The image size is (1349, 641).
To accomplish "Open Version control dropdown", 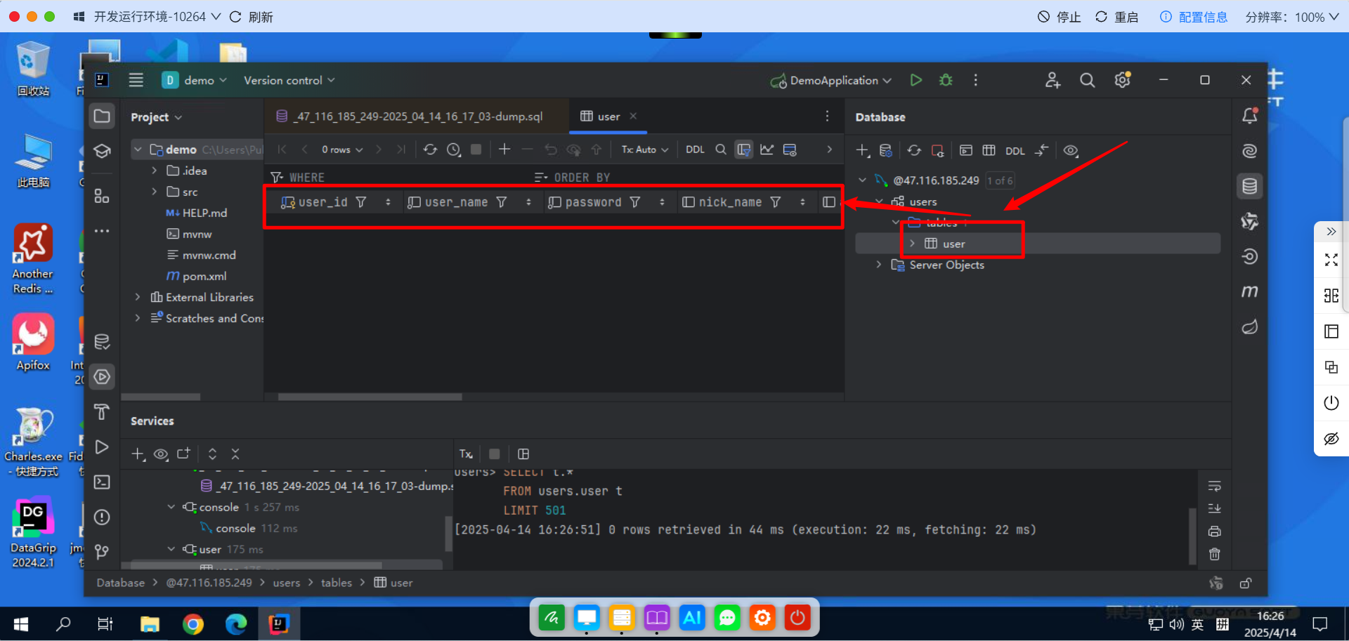I will point(289,80).
